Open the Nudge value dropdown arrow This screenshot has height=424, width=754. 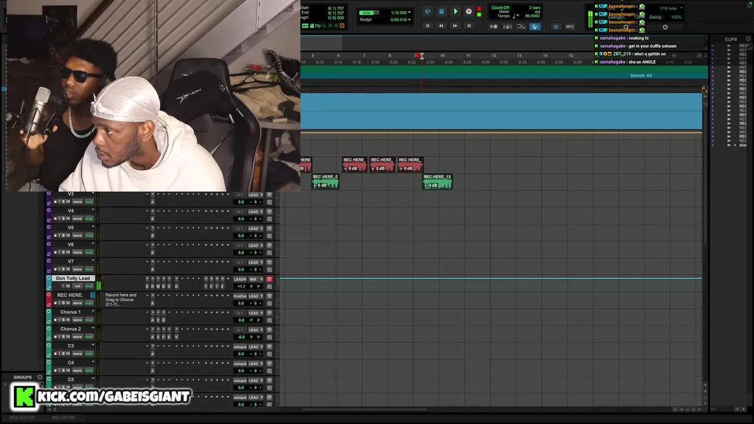click(409, 19)
